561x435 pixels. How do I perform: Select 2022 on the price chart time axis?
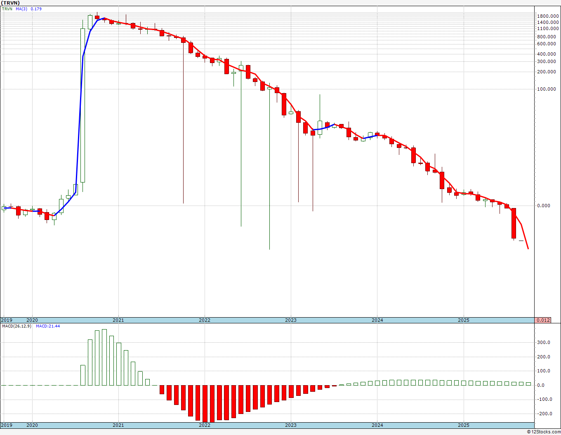pos(205,320)
